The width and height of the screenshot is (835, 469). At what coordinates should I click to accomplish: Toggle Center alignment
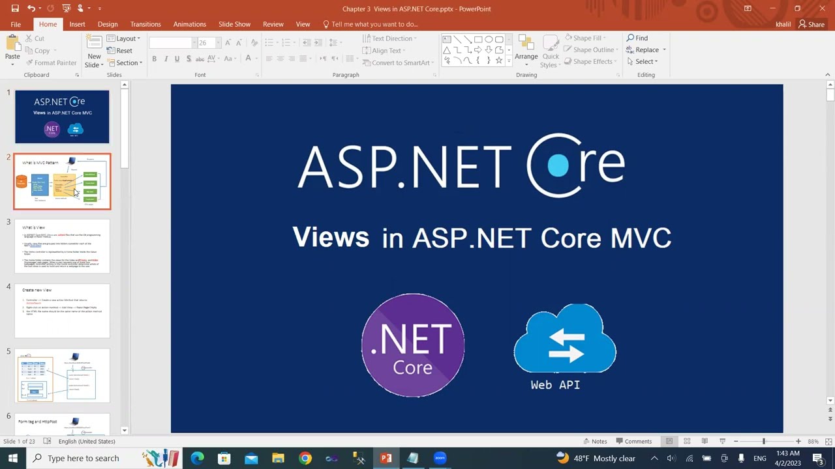281,59
